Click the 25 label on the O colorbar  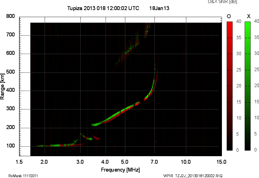238,70
